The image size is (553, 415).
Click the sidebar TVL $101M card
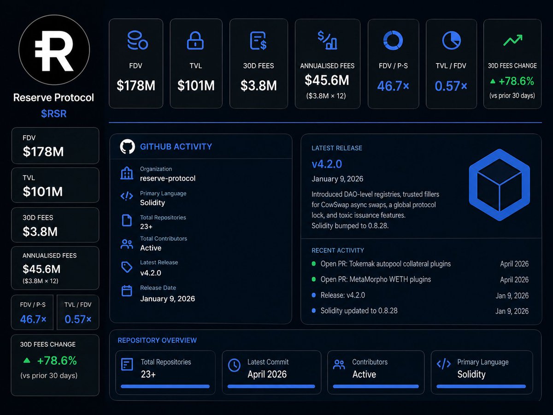point(55,185)
